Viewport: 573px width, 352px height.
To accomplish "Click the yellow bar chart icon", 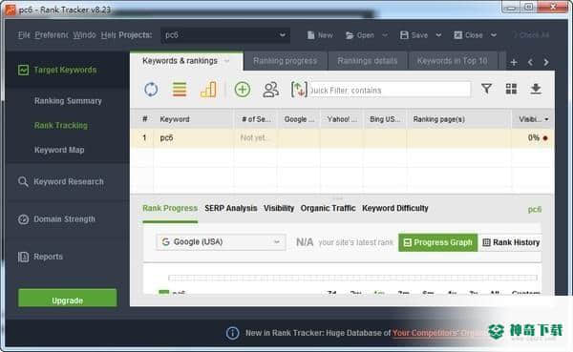I will (208, 90).
